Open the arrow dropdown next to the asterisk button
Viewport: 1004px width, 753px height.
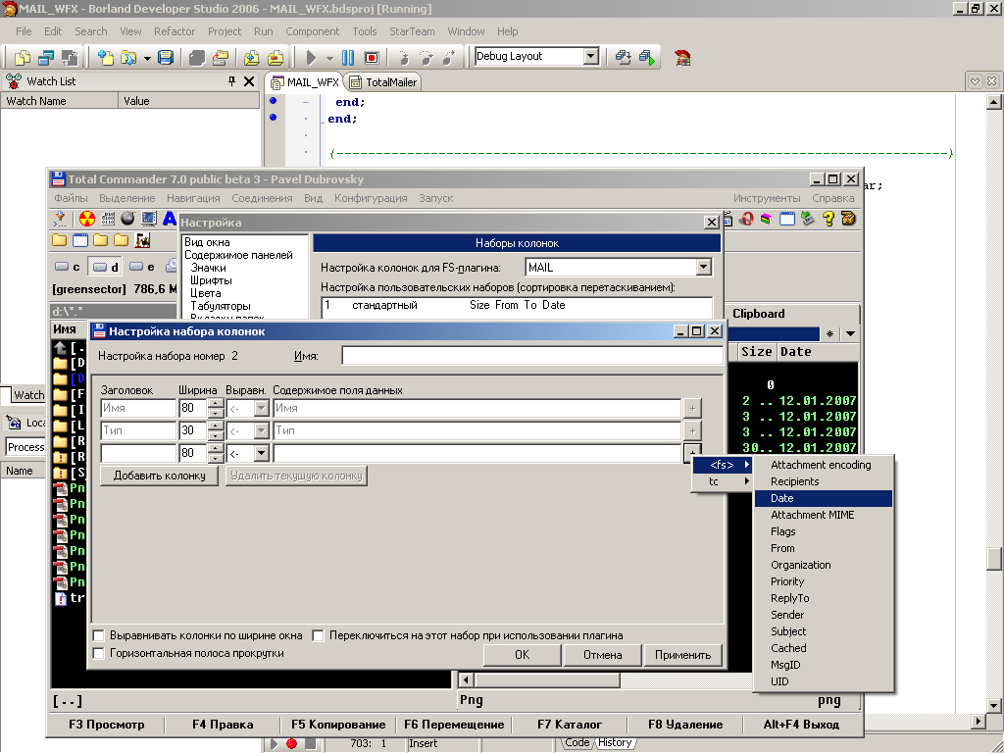click(x=850, y=333)
